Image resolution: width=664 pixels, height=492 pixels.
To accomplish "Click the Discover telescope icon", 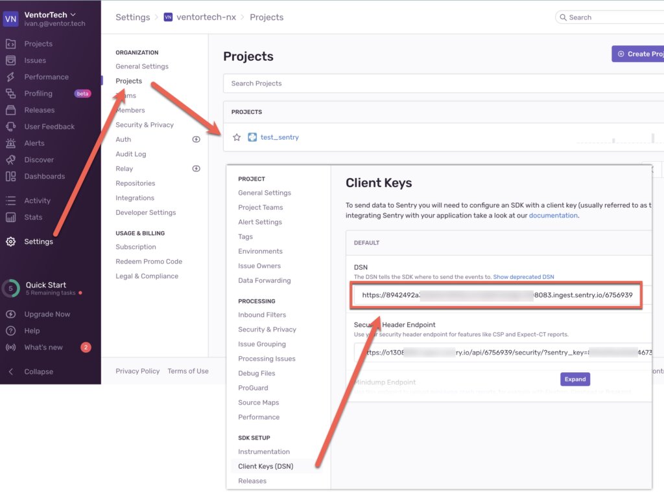I will [10, 160].
